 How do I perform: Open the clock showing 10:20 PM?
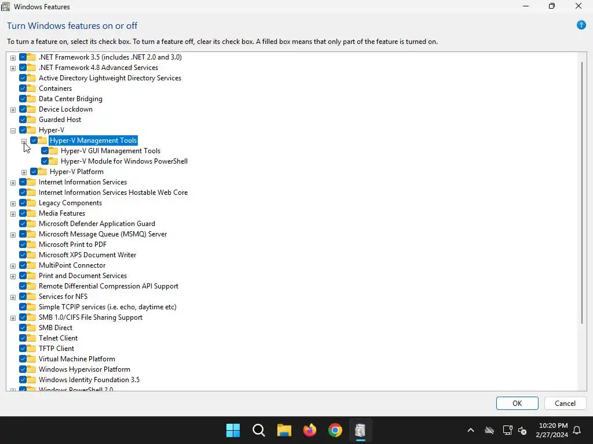point(552,430)
